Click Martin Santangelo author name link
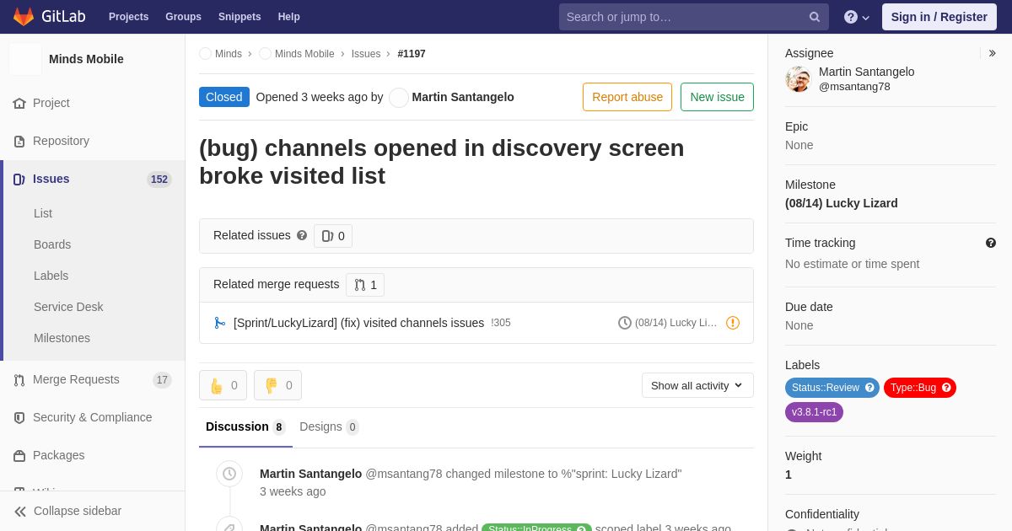Screen dimensions: 1012x531 coord(463,97)
